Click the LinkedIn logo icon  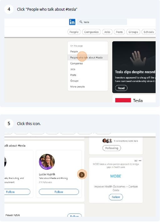(x=72, y=22)
